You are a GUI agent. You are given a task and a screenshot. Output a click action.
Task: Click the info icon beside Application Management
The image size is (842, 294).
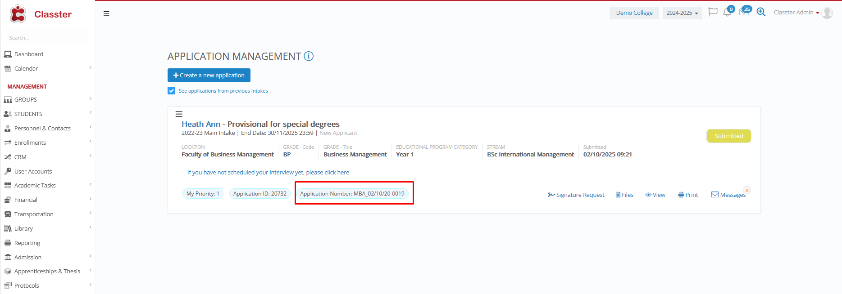click(309, 56)
